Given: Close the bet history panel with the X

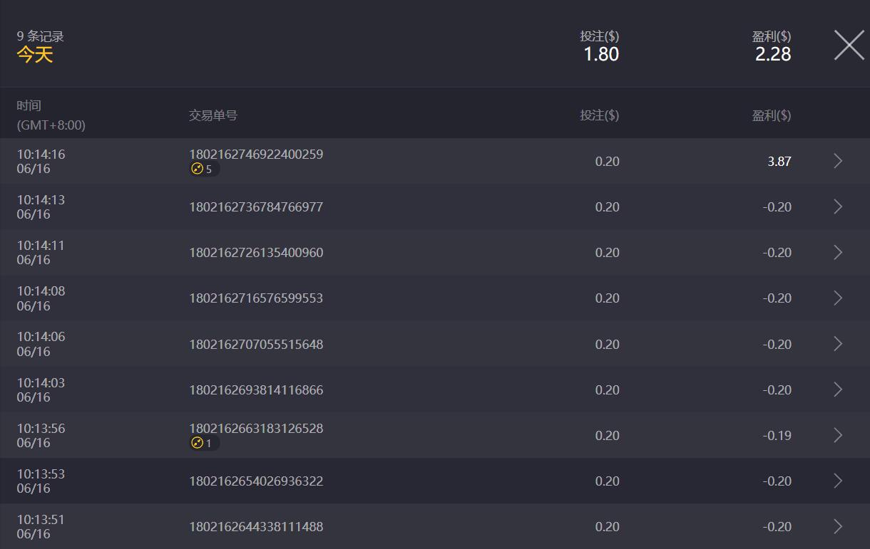Looking at the screenshot, I should click(849, 46).
